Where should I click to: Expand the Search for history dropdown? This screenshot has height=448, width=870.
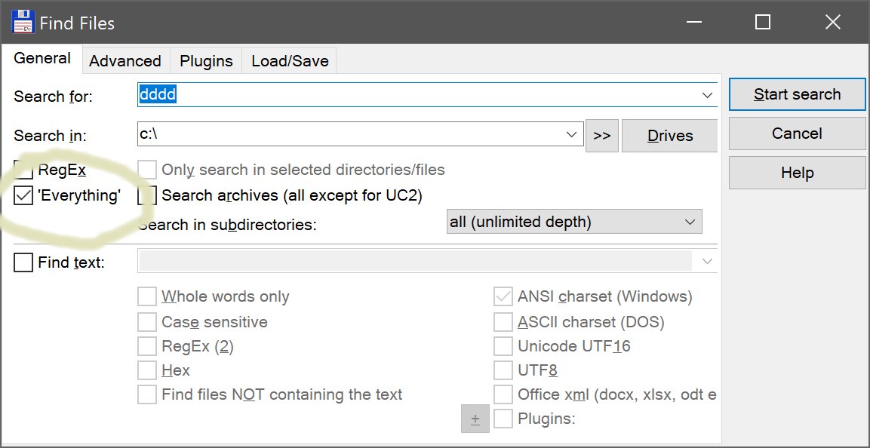707,95
